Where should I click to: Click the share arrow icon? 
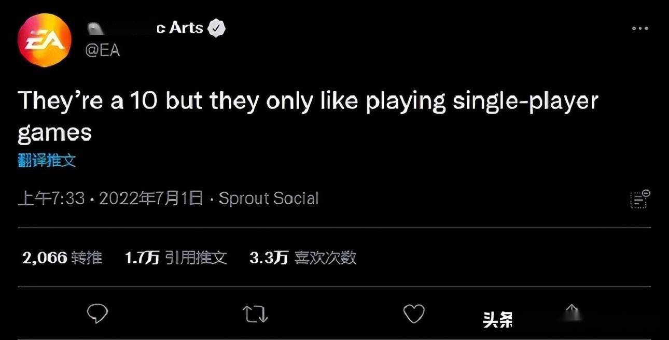[x=571, y=312]
